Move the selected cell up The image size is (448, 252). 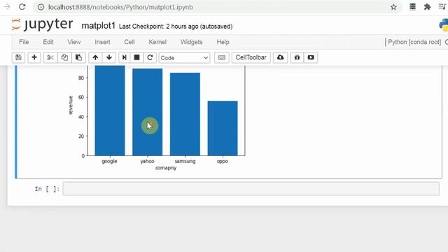(95, 57)
